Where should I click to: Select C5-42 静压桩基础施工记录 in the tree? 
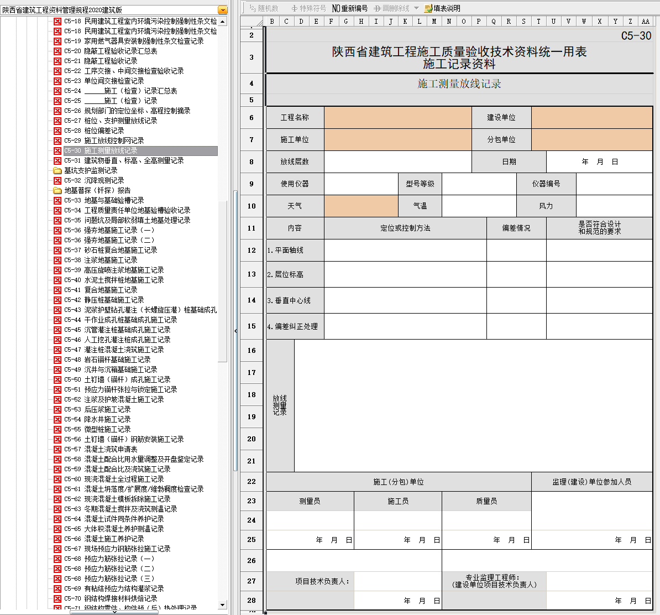click(x=114, y=300)
